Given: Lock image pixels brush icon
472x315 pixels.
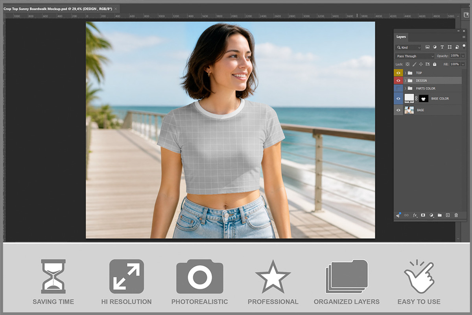Looking at the screenshot, I should click(414, 64).
